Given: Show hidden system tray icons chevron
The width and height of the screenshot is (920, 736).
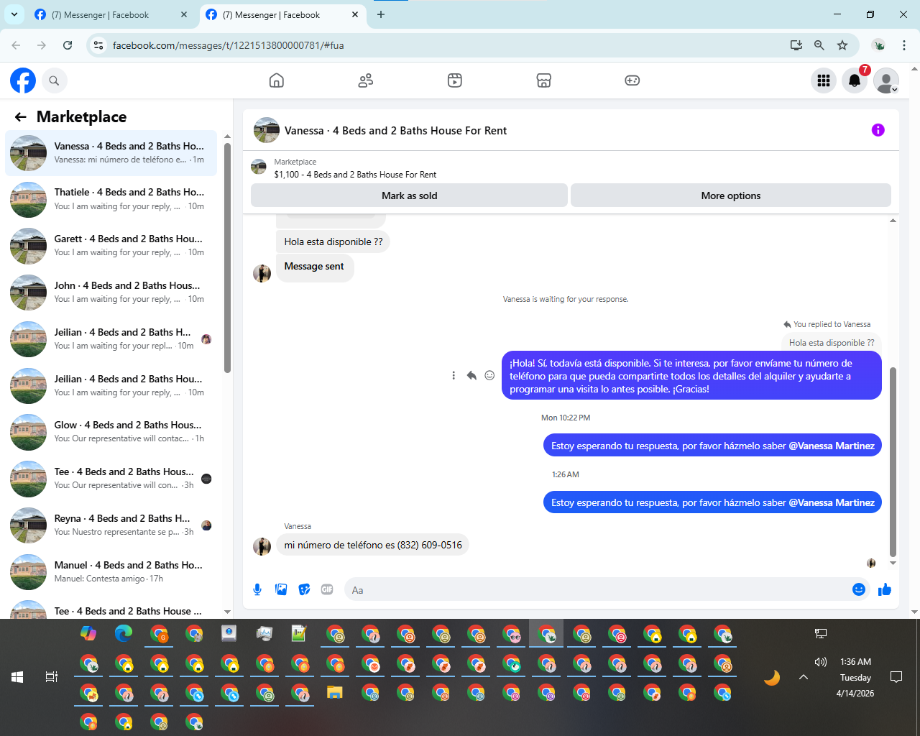Looking at the screenshot, I should pos(804,677).
